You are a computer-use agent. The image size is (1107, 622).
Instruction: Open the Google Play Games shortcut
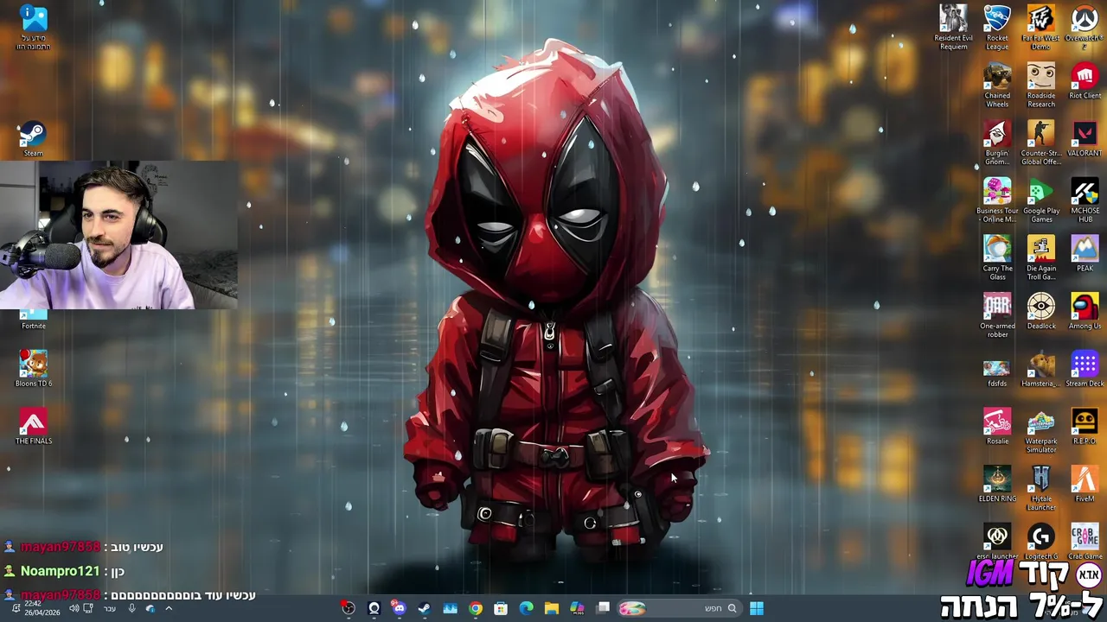pos(1041,201)
